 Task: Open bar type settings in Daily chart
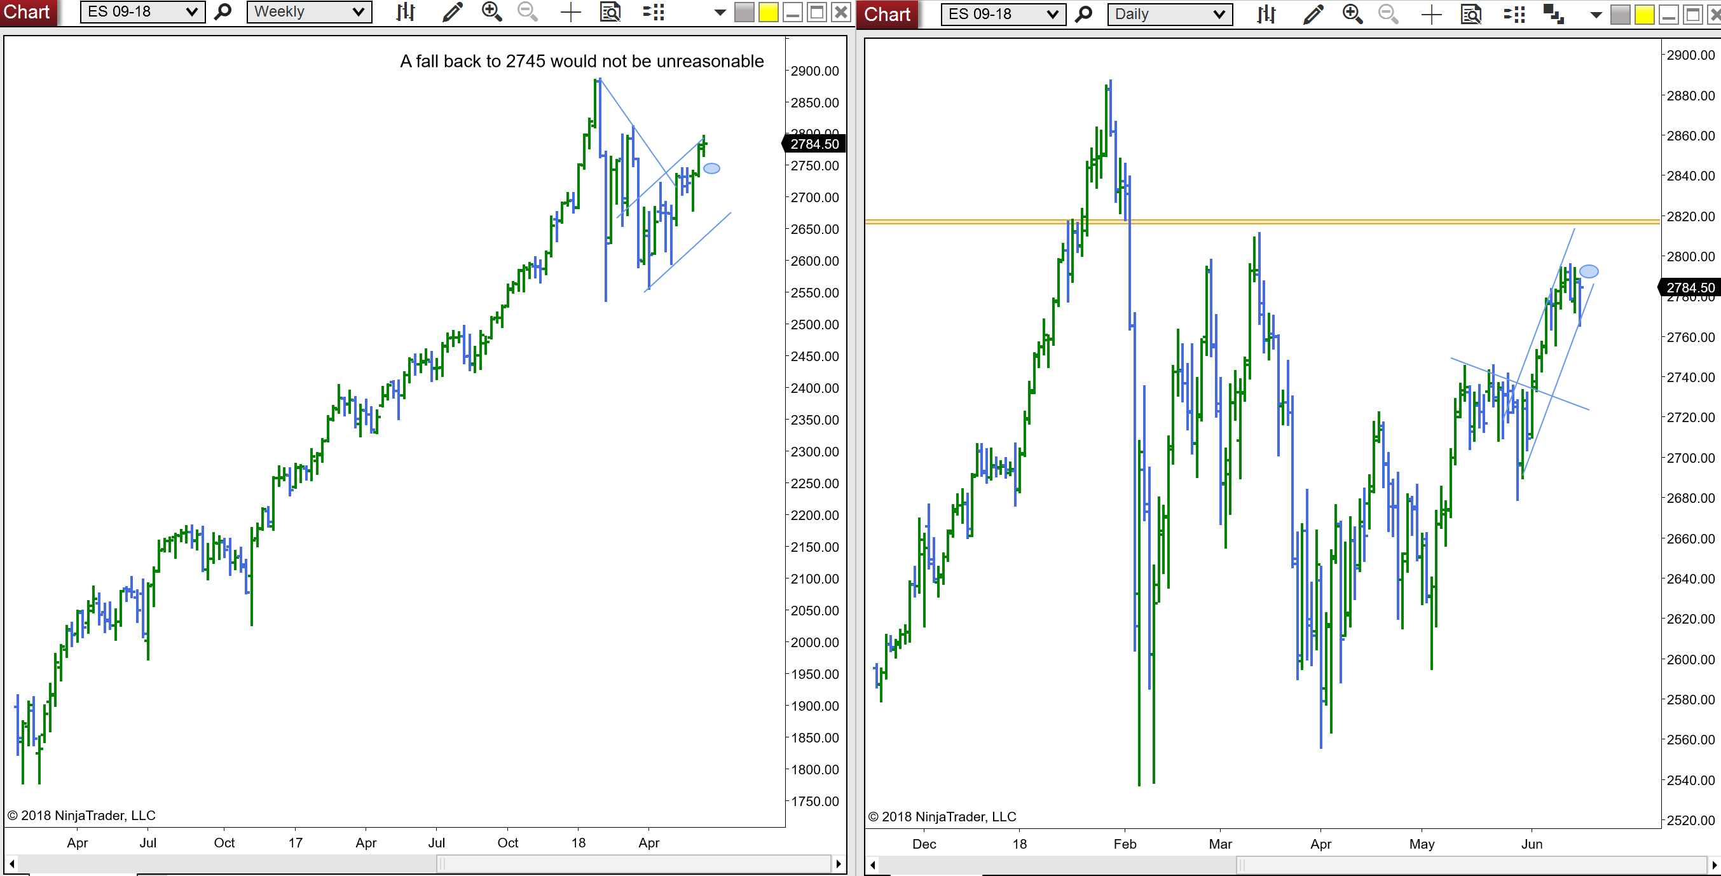point(1266,14)
